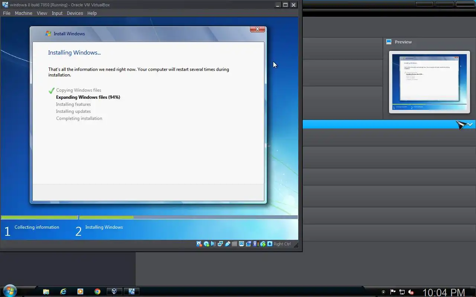Click the Windows flag icon in Install Windows title
476x297 pixels.
pyautogui.click(x=48, y=33)
